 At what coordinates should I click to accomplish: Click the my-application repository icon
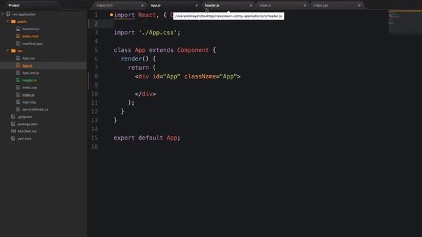click(8, 14)
